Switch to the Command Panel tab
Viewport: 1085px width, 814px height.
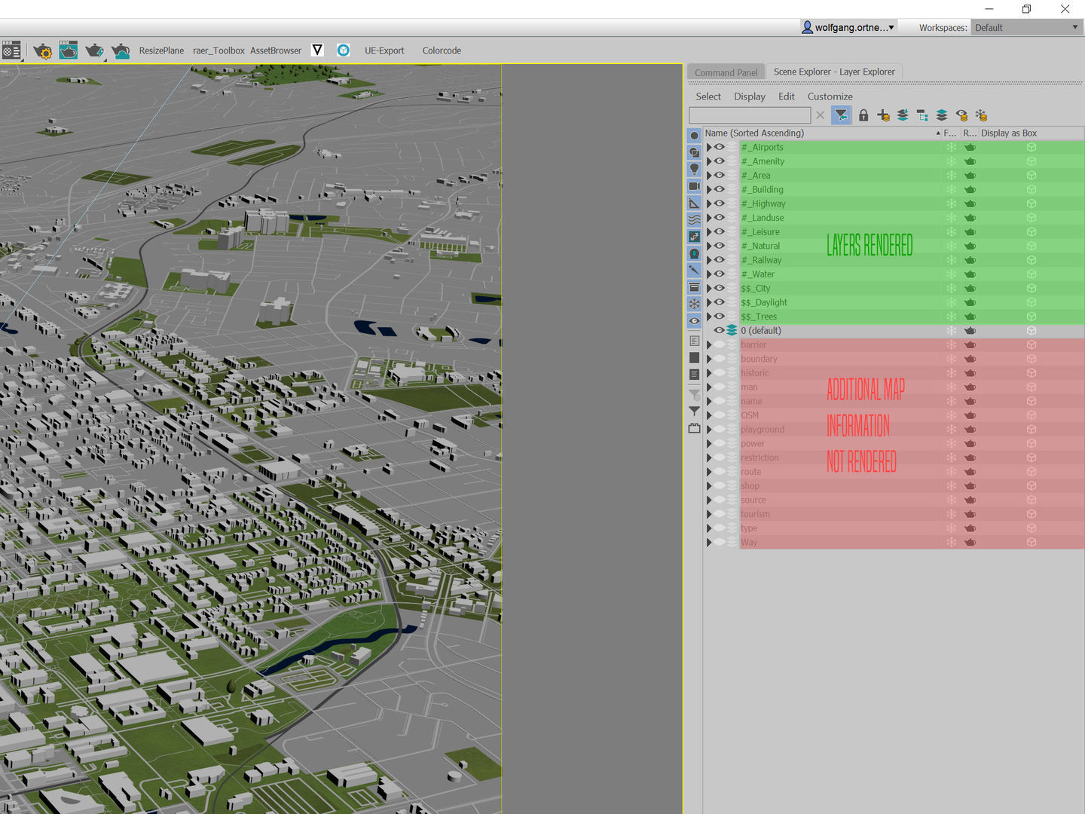[x=726, y=72]
